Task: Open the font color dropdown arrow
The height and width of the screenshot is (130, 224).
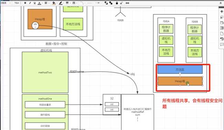Action: 42,3
